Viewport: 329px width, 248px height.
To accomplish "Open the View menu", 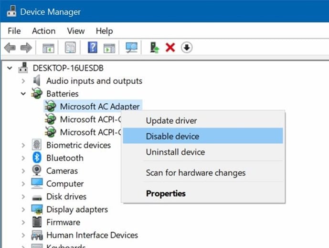I will [x=76, y=31].
